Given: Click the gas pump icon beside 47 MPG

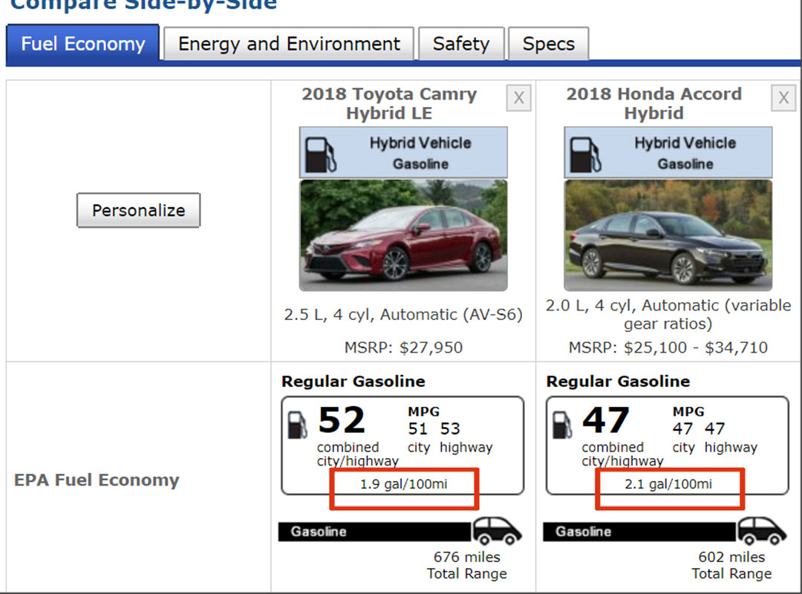Looking at the screenshot, I should tap(562, 424).
